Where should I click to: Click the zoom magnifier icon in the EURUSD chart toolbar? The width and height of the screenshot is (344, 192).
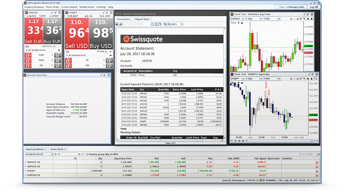(304, 19)
